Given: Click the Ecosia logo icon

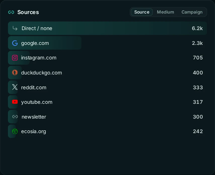Looking at the screenshot, I should 15,131.
